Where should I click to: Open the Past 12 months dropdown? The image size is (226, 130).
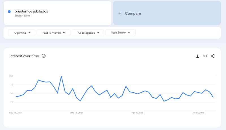click(x=54, y=33)
